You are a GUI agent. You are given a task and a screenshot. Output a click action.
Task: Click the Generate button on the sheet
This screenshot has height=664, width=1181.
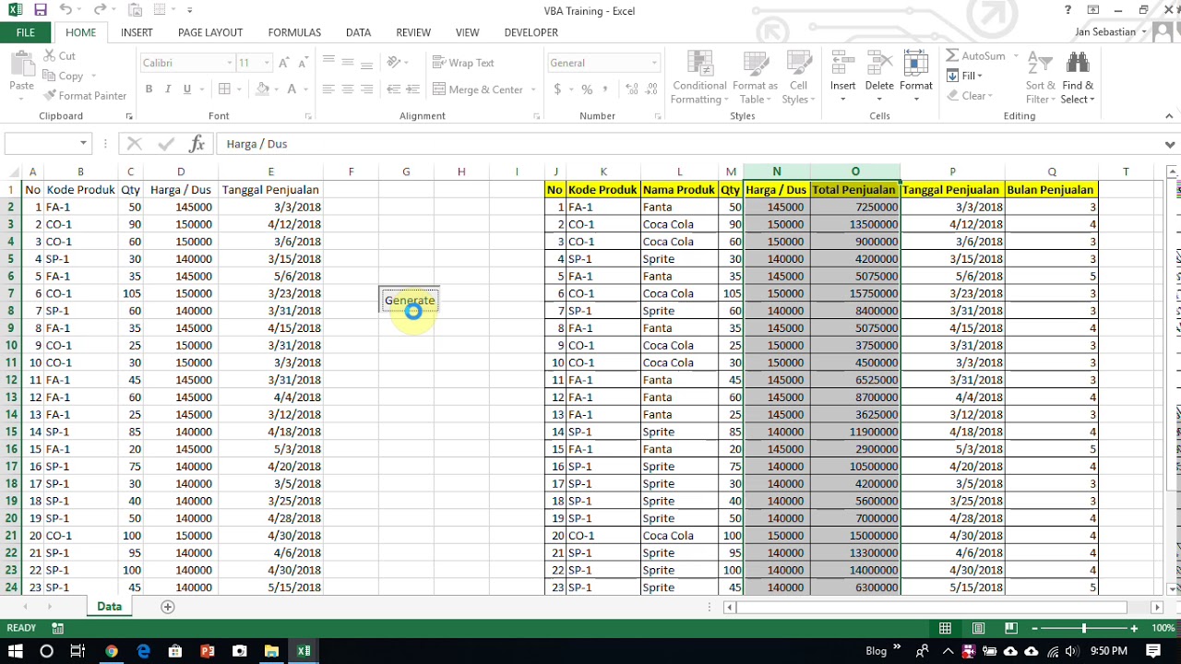(410, 301)
